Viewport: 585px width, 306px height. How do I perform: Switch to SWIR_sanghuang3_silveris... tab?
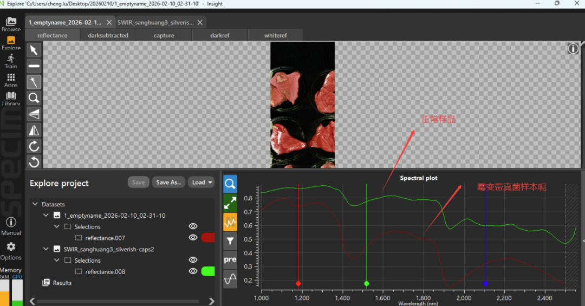[155, 22]
